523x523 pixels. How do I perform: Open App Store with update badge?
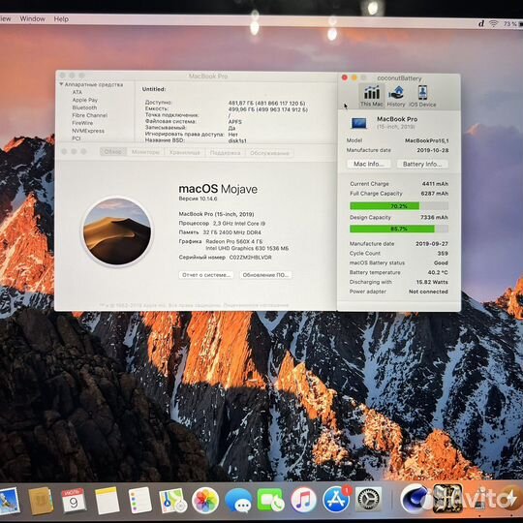[x=336, y=500]
